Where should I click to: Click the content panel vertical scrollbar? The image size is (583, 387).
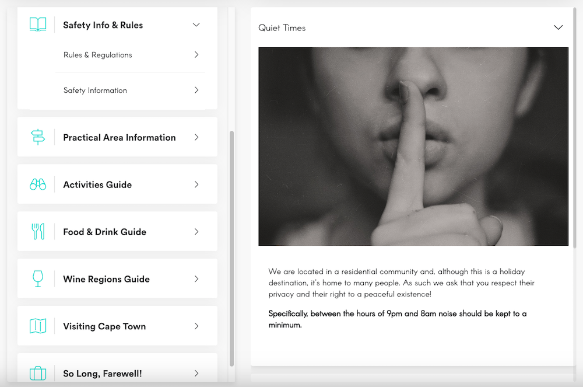coord(575,128)
